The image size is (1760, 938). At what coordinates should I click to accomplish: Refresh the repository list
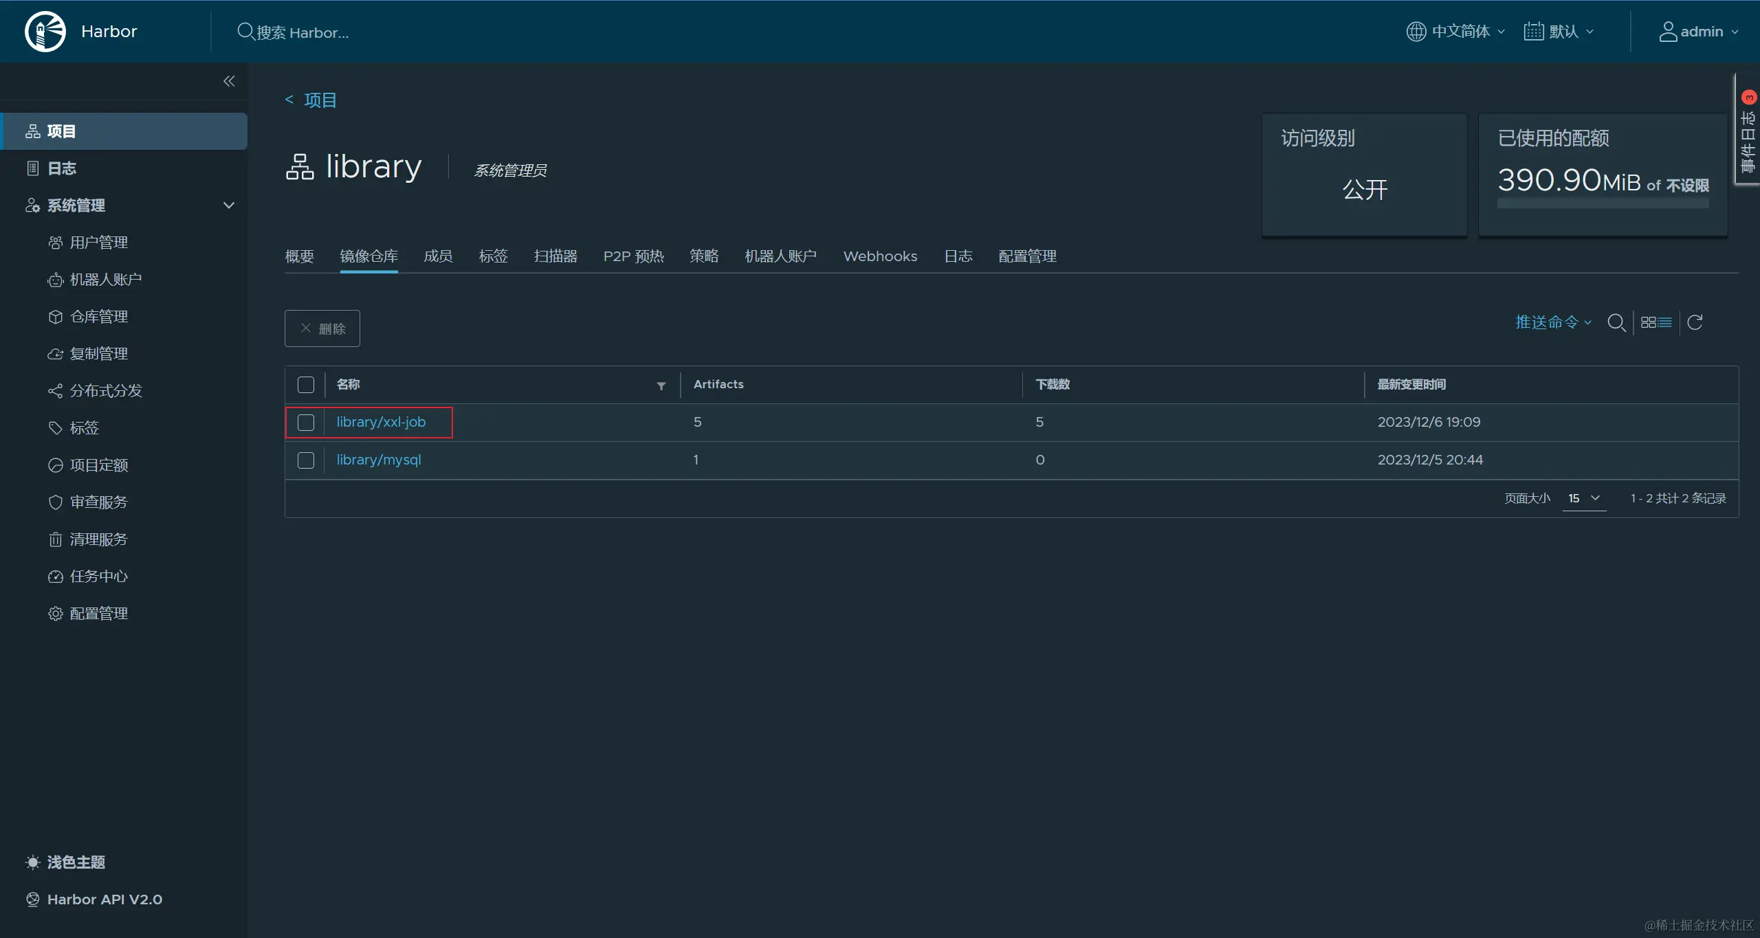pos(1695,322)
